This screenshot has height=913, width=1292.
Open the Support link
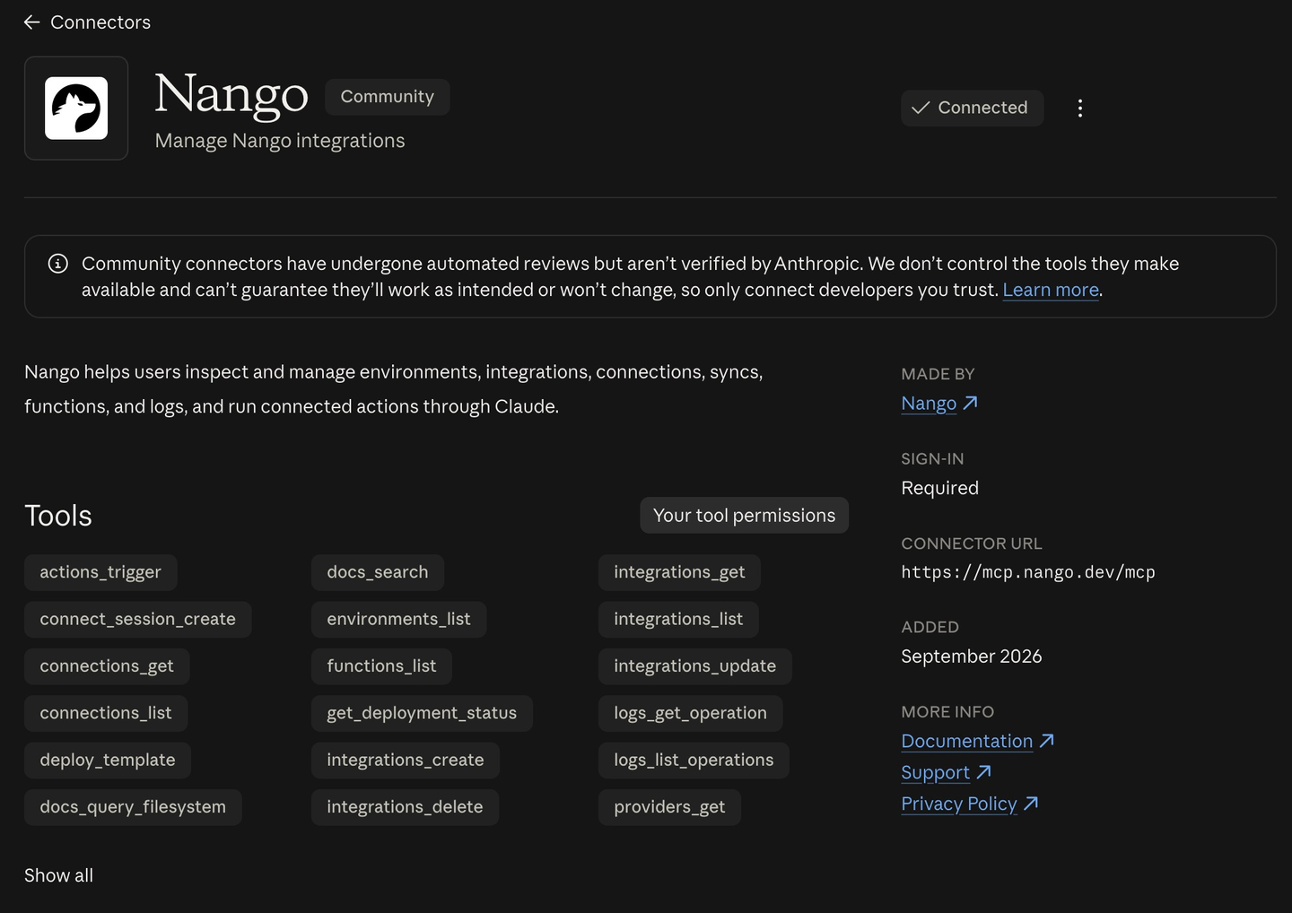(x=946, y=773)
